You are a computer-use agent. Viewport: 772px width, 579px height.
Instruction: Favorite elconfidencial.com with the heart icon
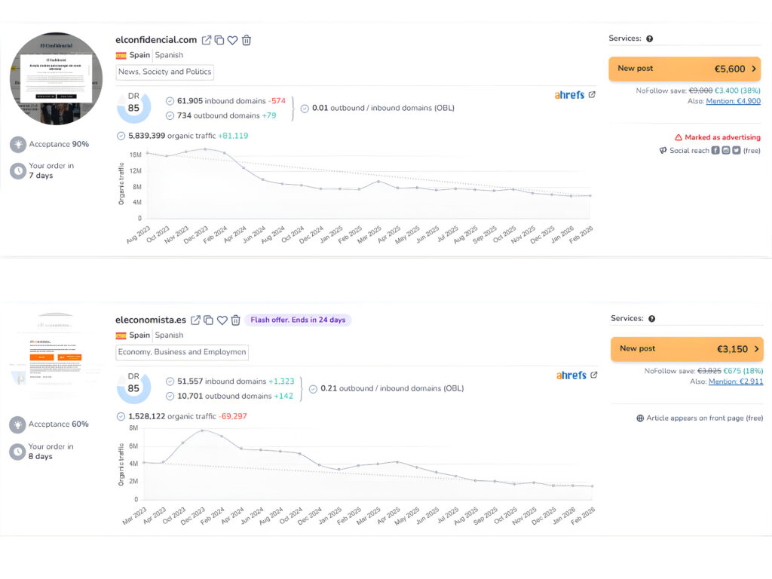pos(232,40)
